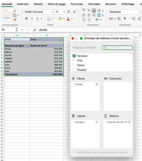
Task: Underline text with the S icon
Action: [x=38, y=18]
